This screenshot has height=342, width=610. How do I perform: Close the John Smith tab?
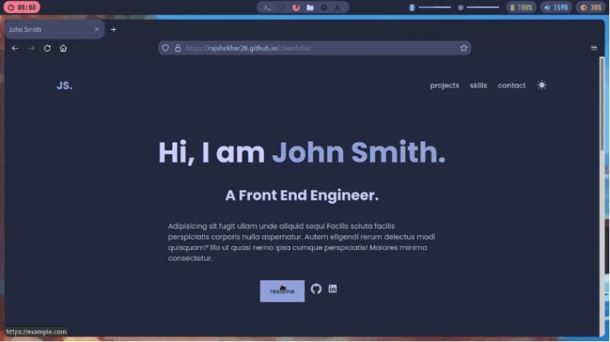97,30
